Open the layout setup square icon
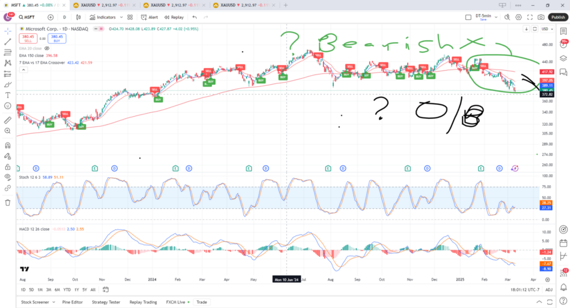The width and height of the screenshot is (570, 308). [x=468, y=17]
